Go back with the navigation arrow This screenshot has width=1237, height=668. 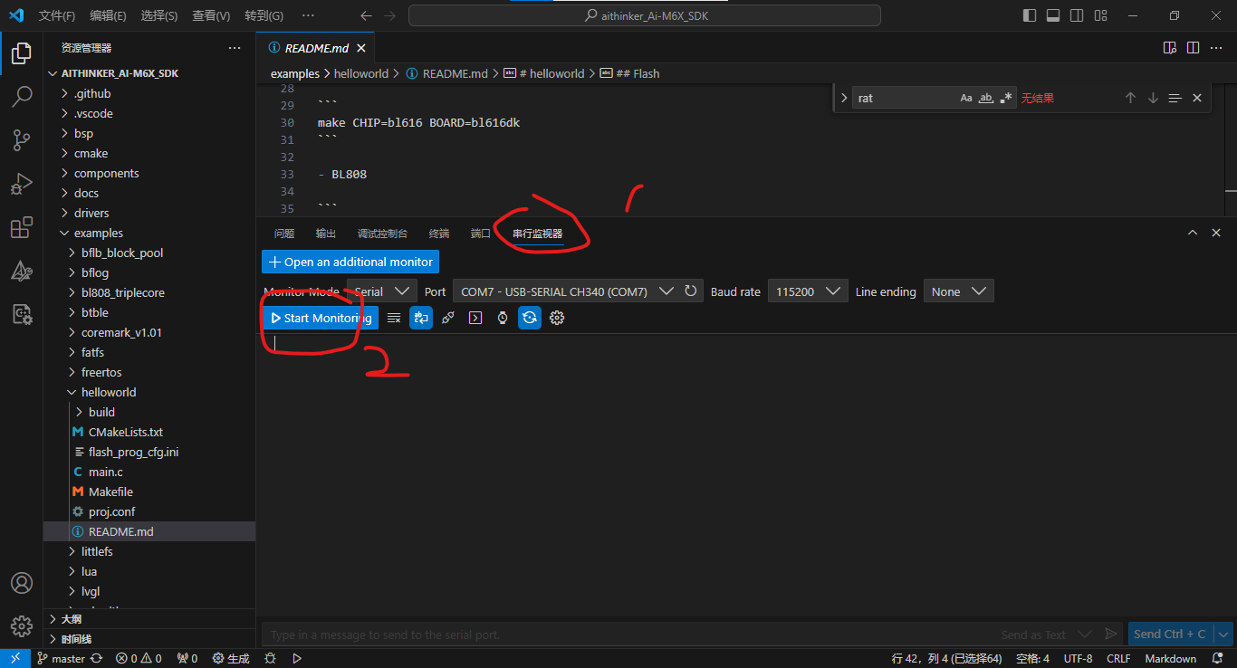366,15
